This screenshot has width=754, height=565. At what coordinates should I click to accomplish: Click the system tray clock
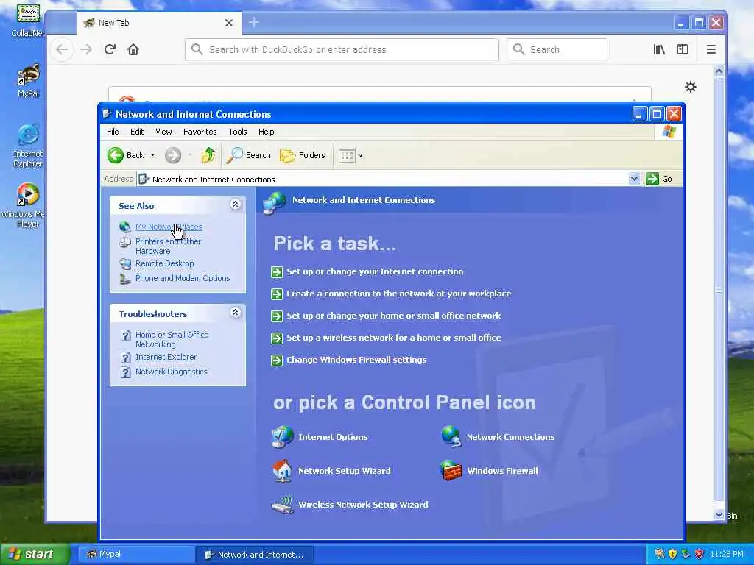(727, 554)
